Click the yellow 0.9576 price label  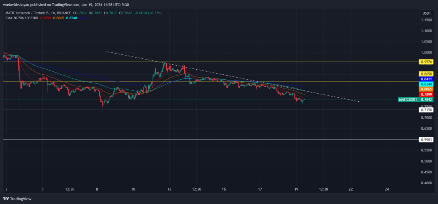click(x=426, y=62)
